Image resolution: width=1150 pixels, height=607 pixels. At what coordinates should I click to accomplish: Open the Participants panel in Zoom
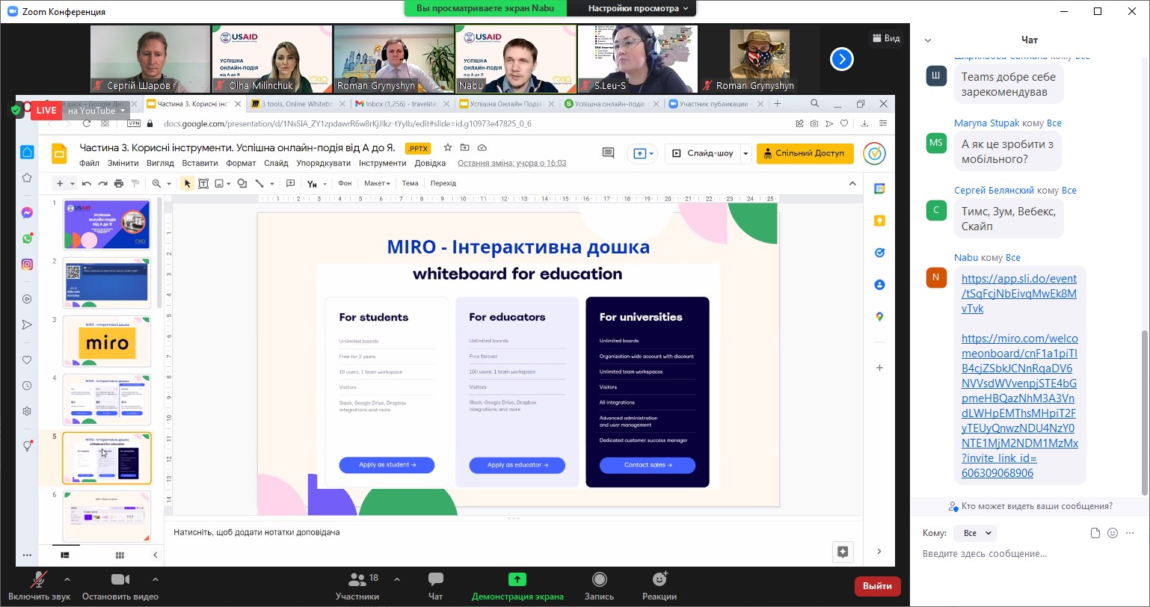click(357, 585)
